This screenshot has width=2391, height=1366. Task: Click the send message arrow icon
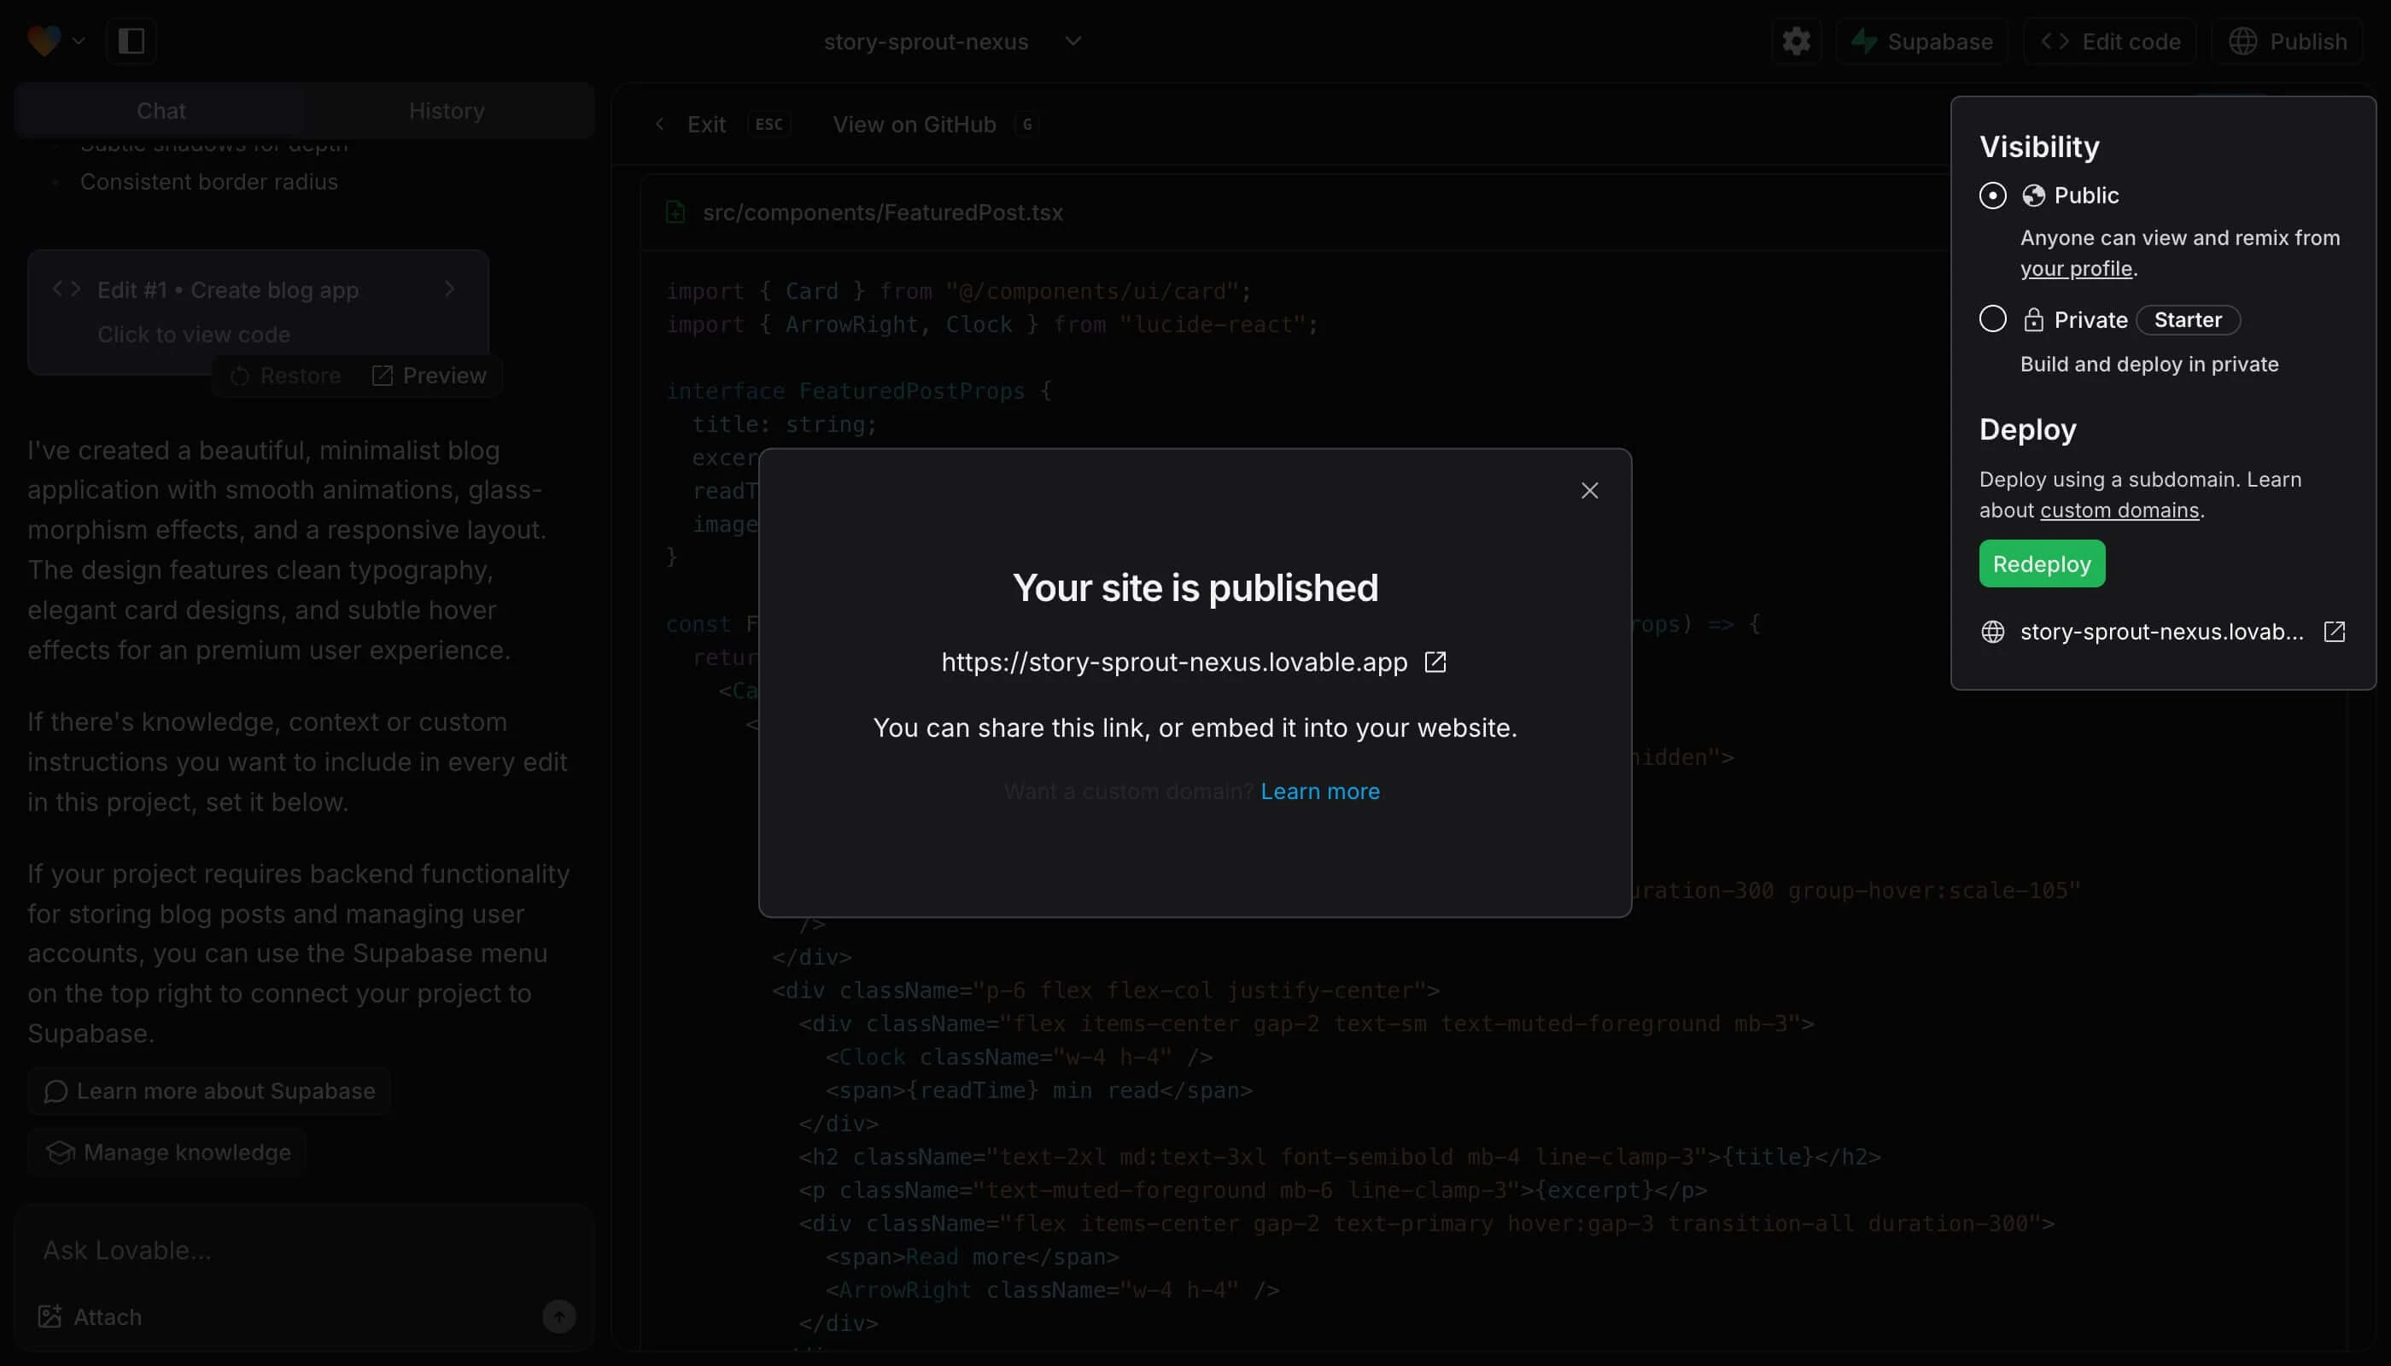click(x=559, y=1316)
